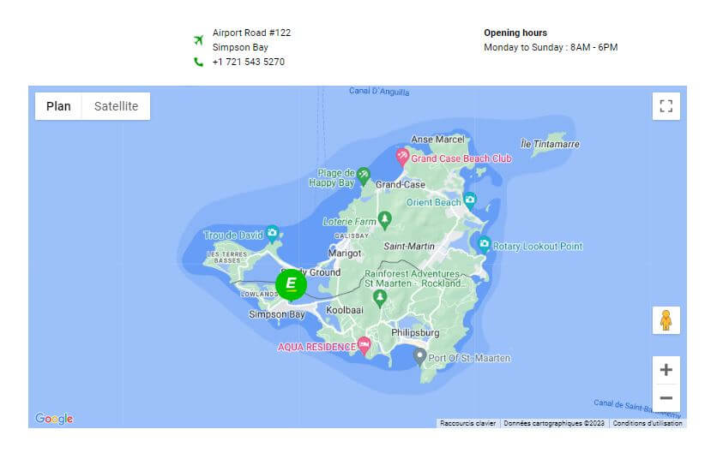This screenshot has height=459, width=717.
Task: Click the Philipsburg map label
Action: (415, 333)
